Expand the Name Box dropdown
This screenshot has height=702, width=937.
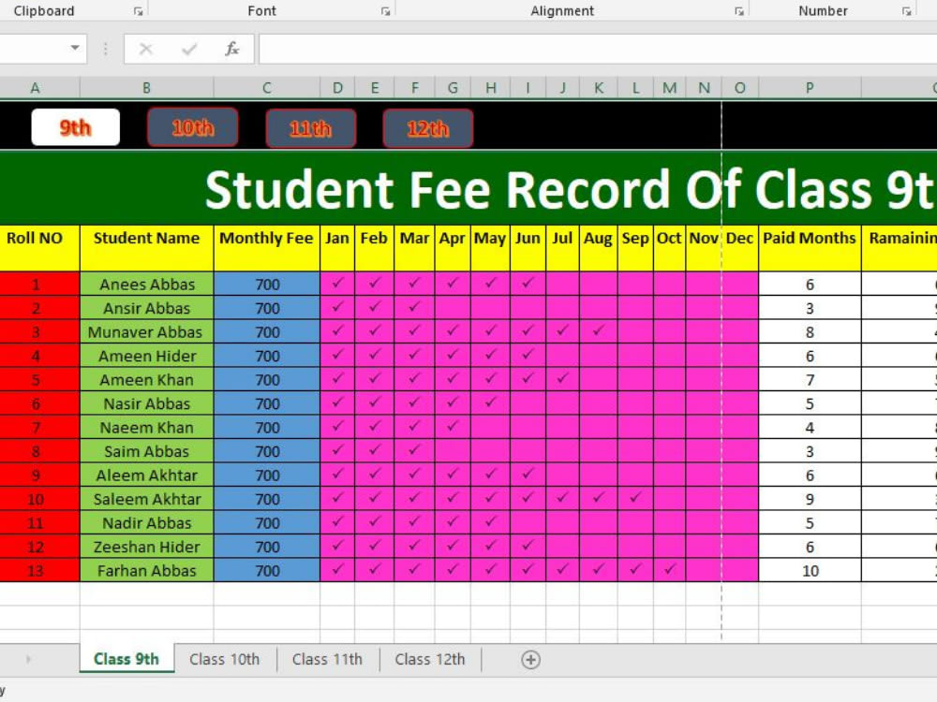pos(75,48)
